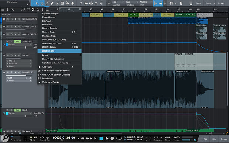
Task: Click the video player icon
Action: pos(181,3)
